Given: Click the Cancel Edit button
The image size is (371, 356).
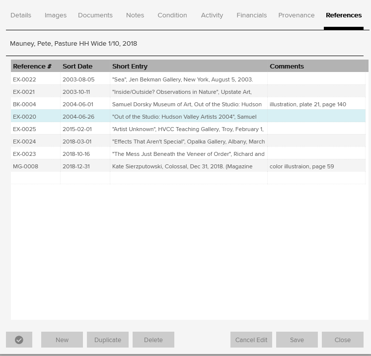Looking at the screenshot, I should [x=251, y=340].
